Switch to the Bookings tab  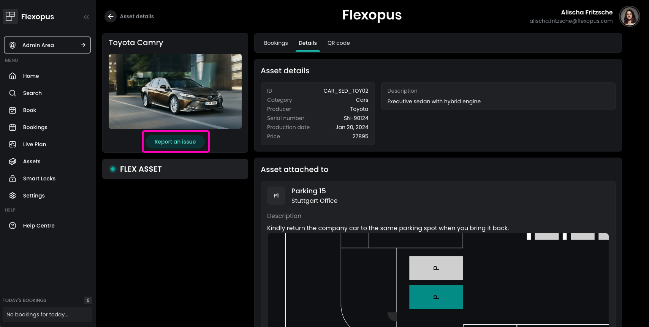276,43
